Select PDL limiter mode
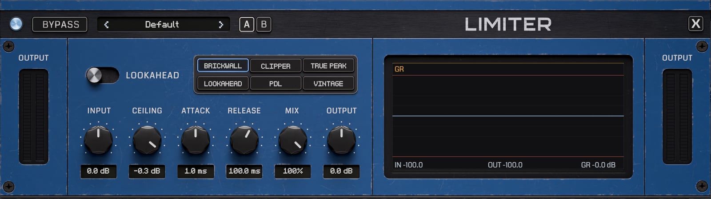This screenshot has width=711, height=199. [x=276, y=83]
